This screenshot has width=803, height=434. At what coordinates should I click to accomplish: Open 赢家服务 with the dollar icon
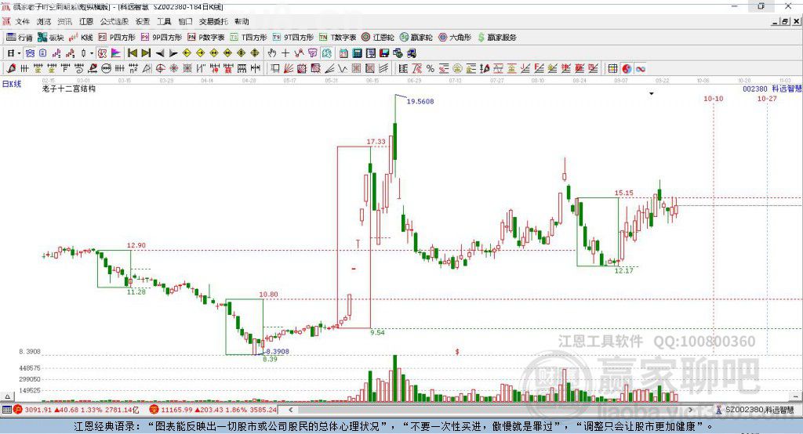tap(496, 38)
